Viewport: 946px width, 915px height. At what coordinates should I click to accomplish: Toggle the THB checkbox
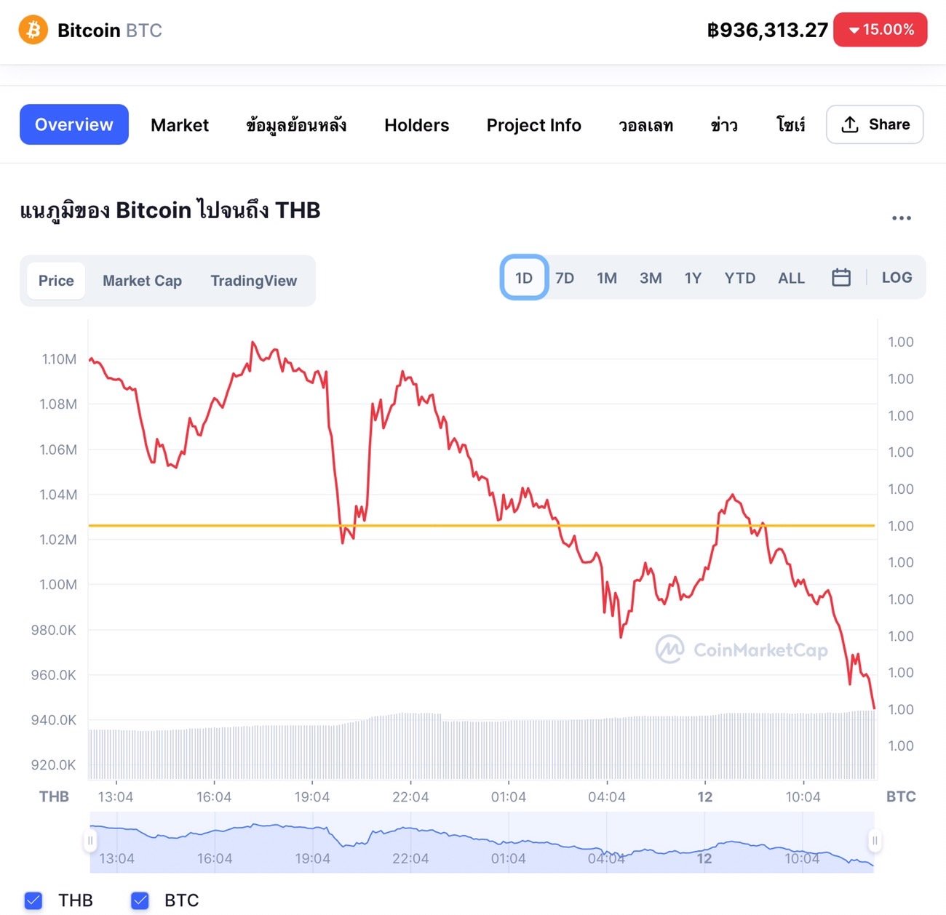[33, 900]
